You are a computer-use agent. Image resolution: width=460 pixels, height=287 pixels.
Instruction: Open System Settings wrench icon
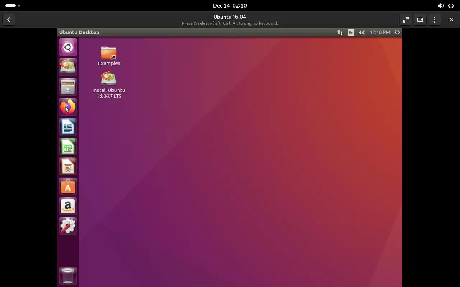coord(68,226)
